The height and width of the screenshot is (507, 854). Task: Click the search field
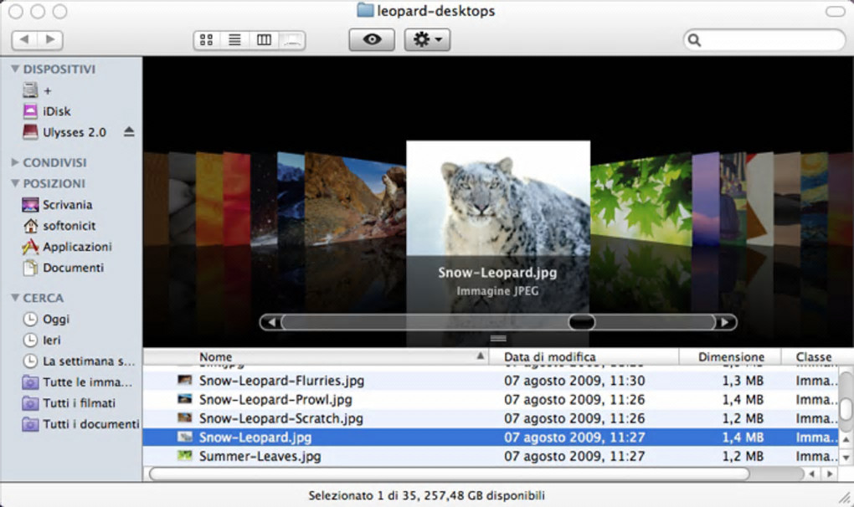(764, 39)
